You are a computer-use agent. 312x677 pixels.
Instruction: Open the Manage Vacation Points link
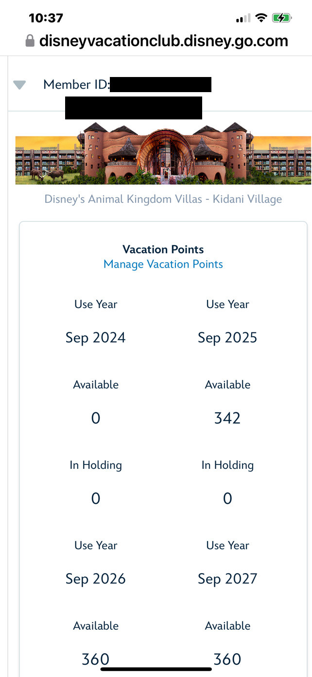coord(163,264)
